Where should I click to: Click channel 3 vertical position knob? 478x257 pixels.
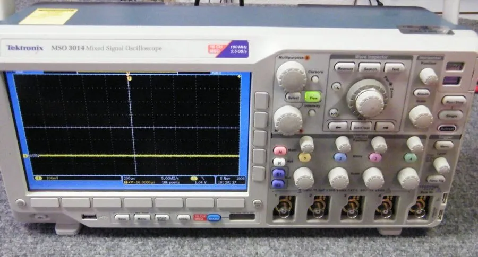click(x=379, y=144)
